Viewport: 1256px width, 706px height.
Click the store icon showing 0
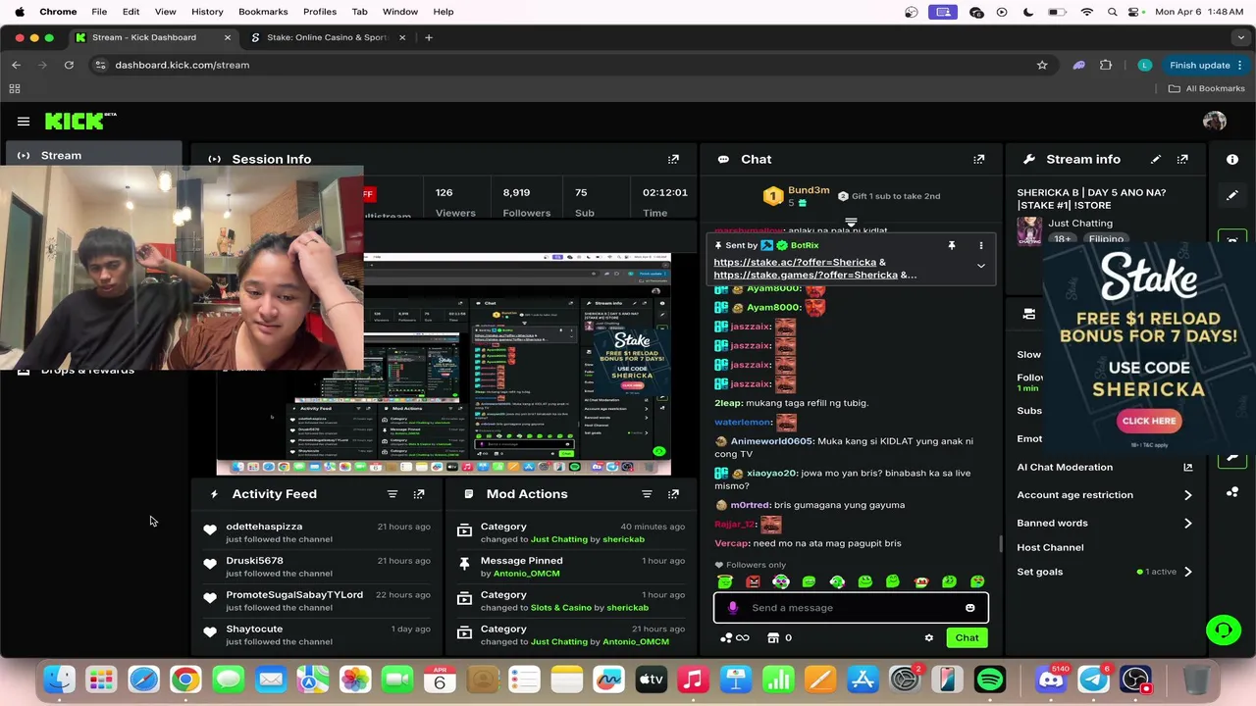pyautogui.click(x=780, y=638)
